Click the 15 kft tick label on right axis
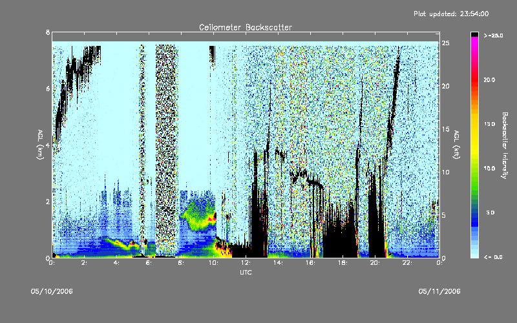Viewport: 517px width, 323px height. (x=445, y=129)
